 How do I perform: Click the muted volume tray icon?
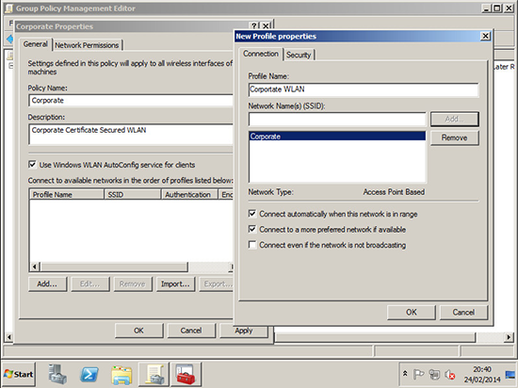pos(449,375)
